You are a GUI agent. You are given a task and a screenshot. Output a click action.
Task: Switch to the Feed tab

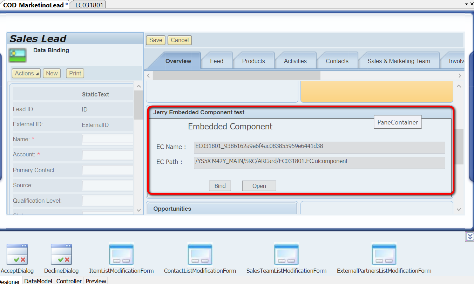point(217,61)
